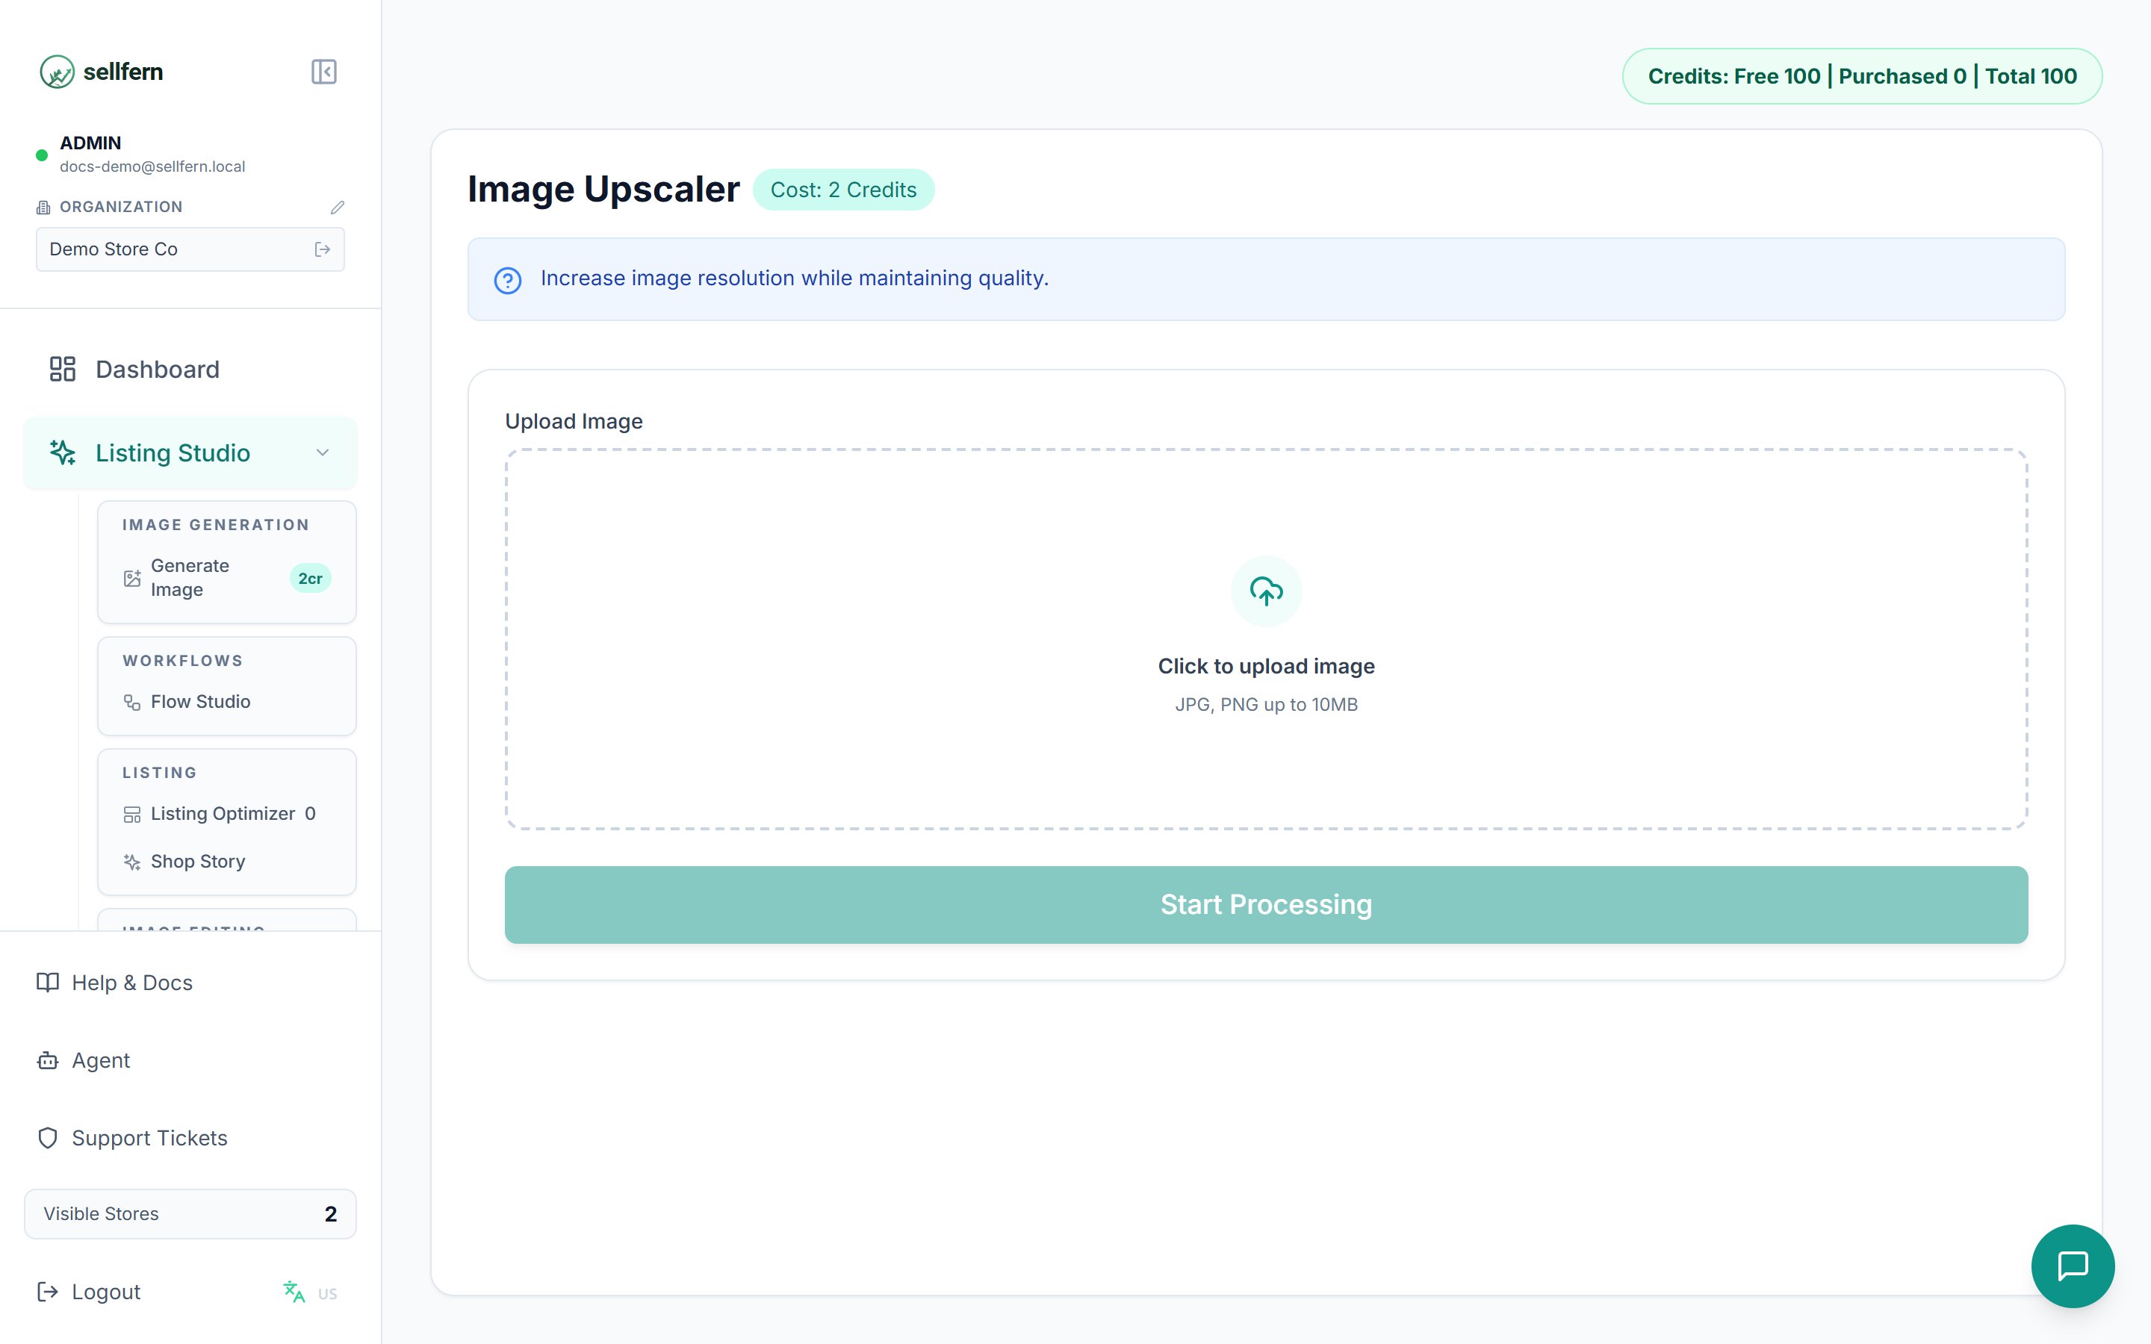Click the Support Tickets shield icon
2151x1344 pixels.
[48, 1138]
